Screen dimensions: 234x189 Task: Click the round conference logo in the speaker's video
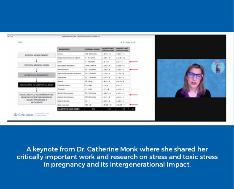pyautogui.click(x=218, y=67)
